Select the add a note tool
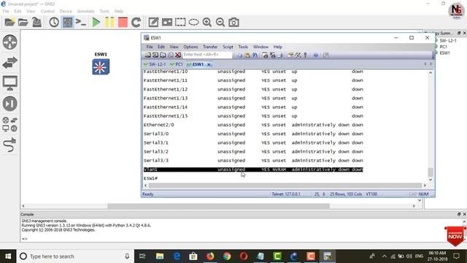Image resolution: width=467 pixels, height=263 pixels. coord(153,23)
